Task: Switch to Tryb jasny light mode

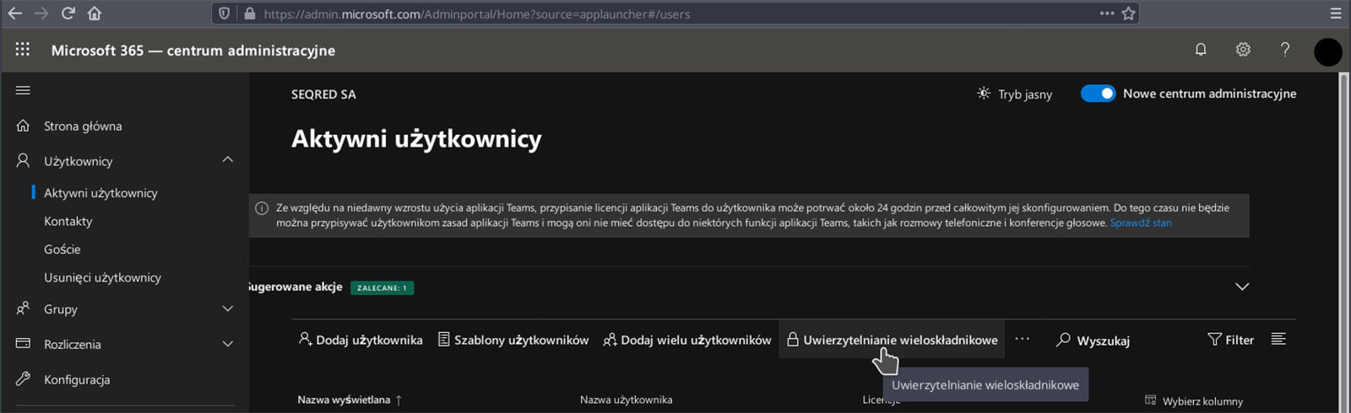Action: pos(1015,94)
